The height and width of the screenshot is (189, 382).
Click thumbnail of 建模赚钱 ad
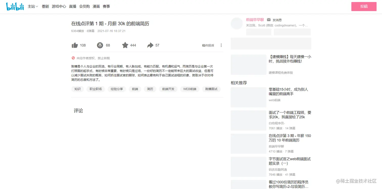pos(249,65)
